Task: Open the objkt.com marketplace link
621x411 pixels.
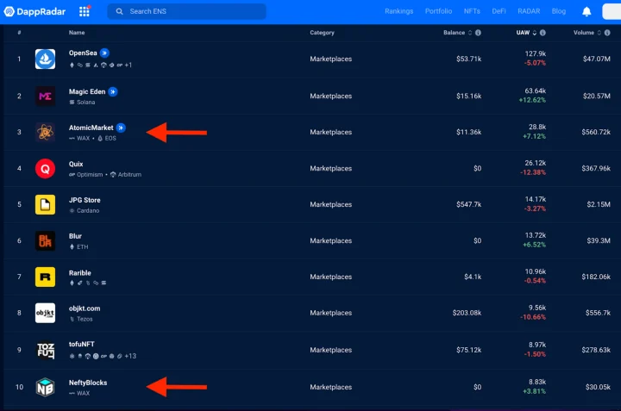Action: (85, 308)
